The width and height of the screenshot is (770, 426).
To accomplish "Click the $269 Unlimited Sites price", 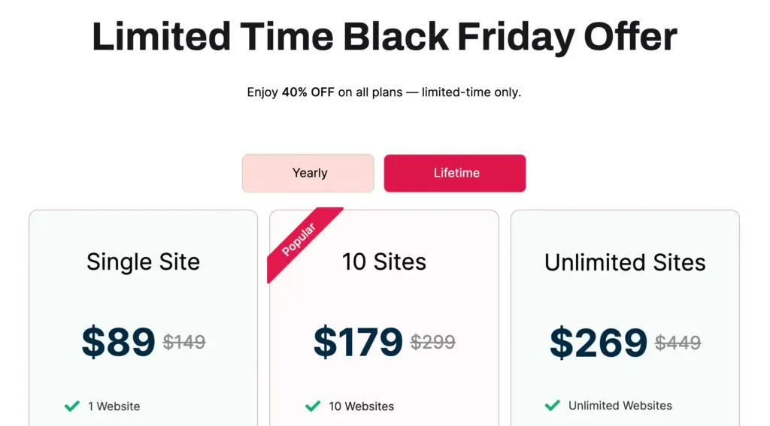I will click(x=599, y=343).
